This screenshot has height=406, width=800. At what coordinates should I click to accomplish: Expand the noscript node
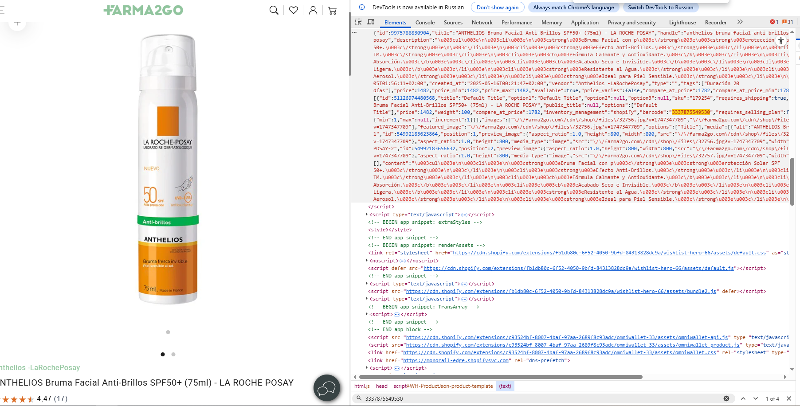(367, 261)
